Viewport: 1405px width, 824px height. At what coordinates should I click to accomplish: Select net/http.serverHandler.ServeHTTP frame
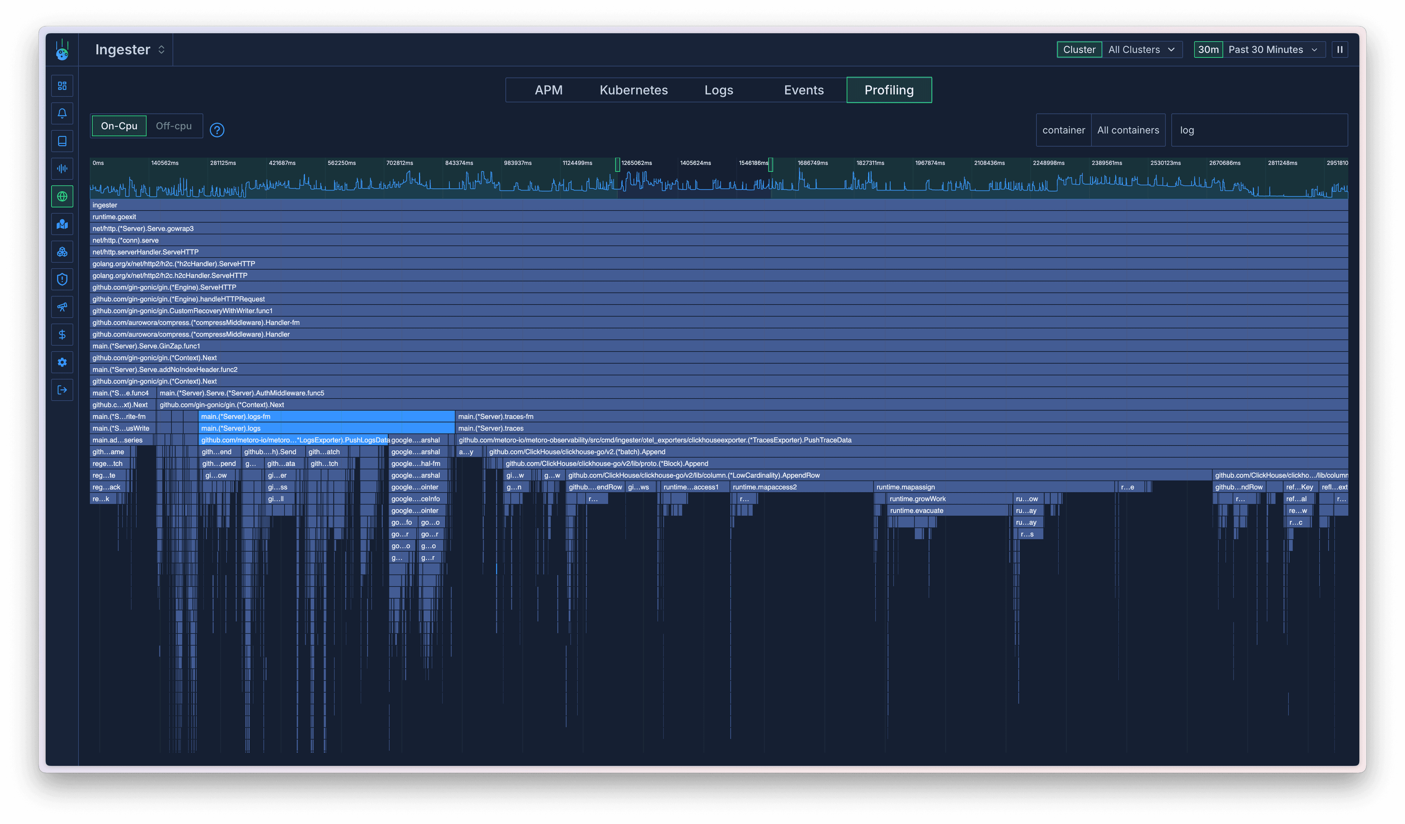click(x=719, y=252)
